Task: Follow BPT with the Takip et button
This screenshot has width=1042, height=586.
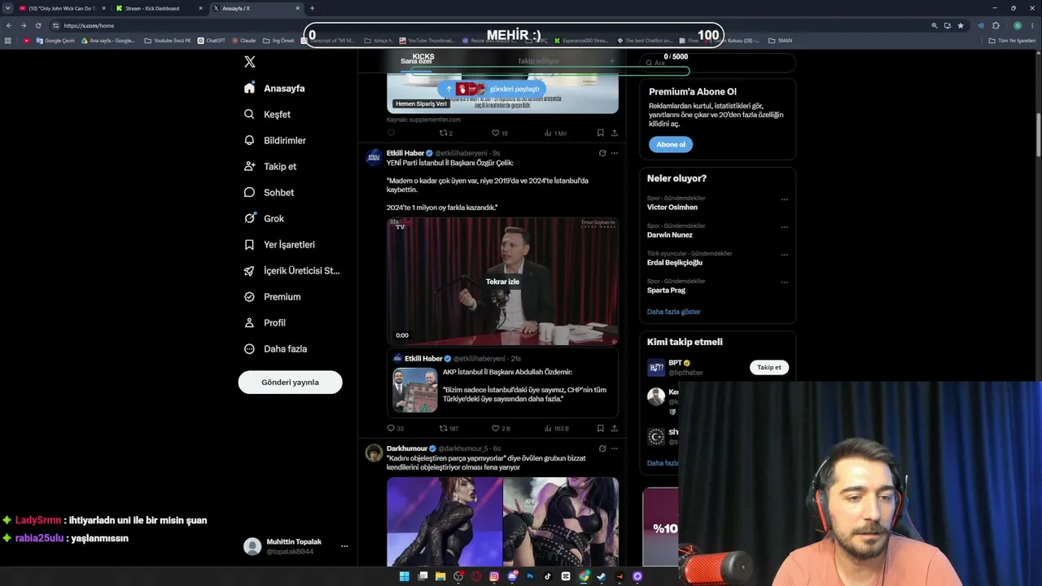Action: (769, 367)
